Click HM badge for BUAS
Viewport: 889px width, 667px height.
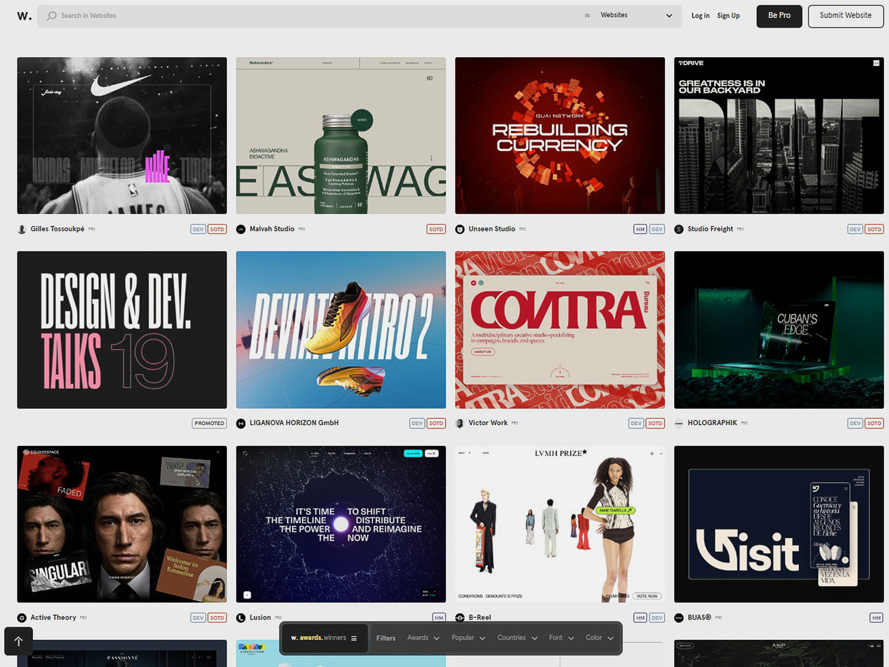[x=876, y=618]
